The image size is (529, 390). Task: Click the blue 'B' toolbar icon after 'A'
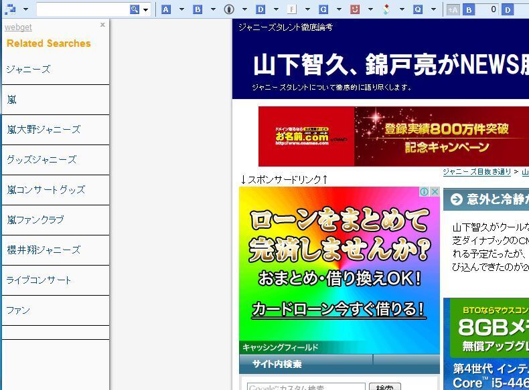coord(198,9)
